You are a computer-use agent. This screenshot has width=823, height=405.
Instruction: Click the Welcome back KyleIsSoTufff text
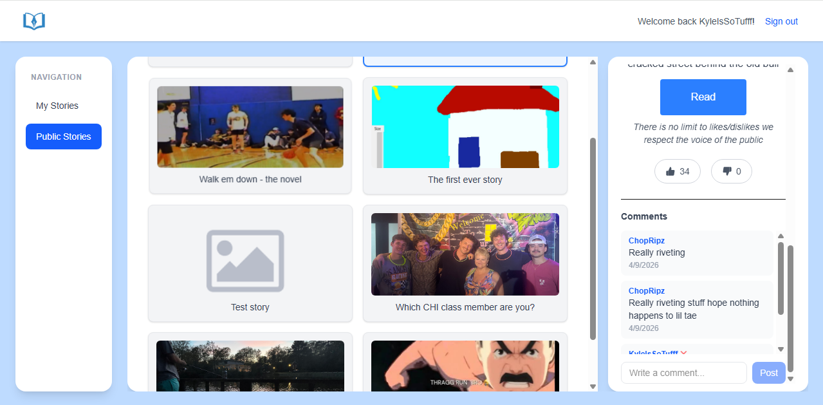[696, 21]
